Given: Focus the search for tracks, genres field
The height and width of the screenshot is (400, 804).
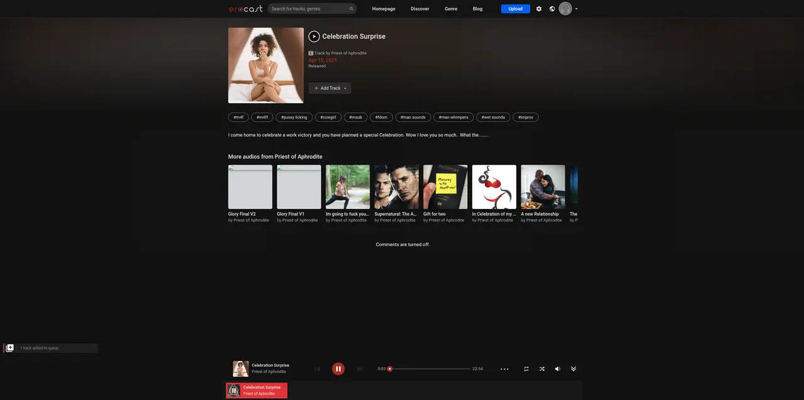Looking at the screenshot, I should click(x=312, y=9).
